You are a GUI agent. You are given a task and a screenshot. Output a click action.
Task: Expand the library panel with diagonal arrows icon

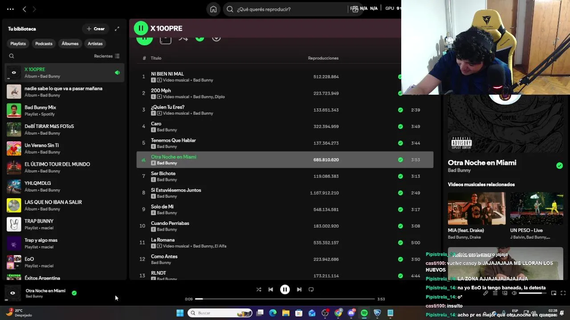pos(117,29)
